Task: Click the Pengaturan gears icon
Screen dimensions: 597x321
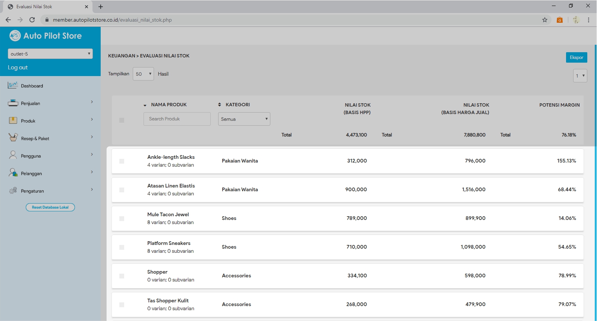Action: pyautogui.click(x=13, y=191)
